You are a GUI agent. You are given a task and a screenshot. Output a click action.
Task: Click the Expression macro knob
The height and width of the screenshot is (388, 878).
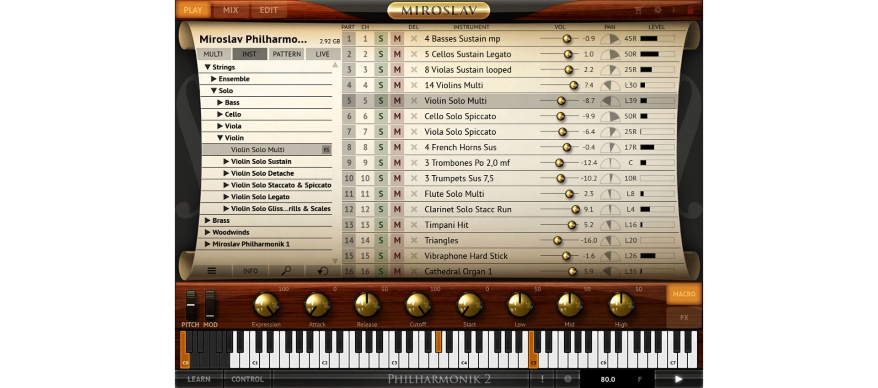[266, 305]
